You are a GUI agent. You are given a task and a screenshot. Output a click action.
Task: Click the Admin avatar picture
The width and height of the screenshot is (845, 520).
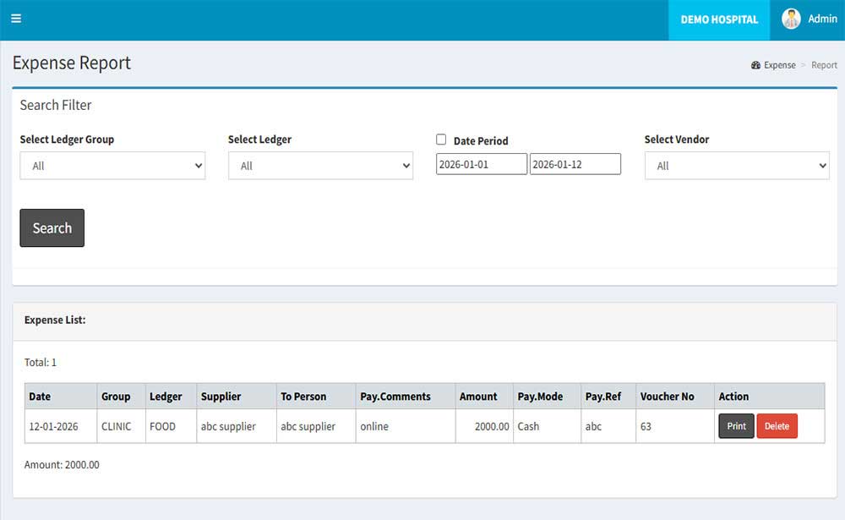pyautogui.click(x=791, y=19)
